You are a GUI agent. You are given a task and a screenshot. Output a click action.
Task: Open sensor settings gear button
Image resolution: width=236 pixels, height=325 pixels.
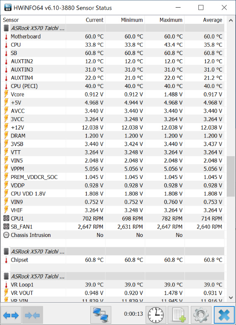click(201, 315)
